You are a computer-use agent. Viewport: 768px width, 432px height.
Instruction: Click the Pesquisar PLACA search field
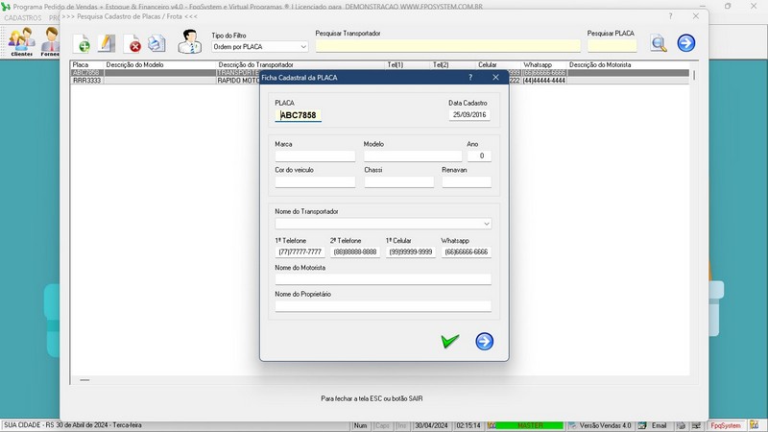tap(612, 46)
